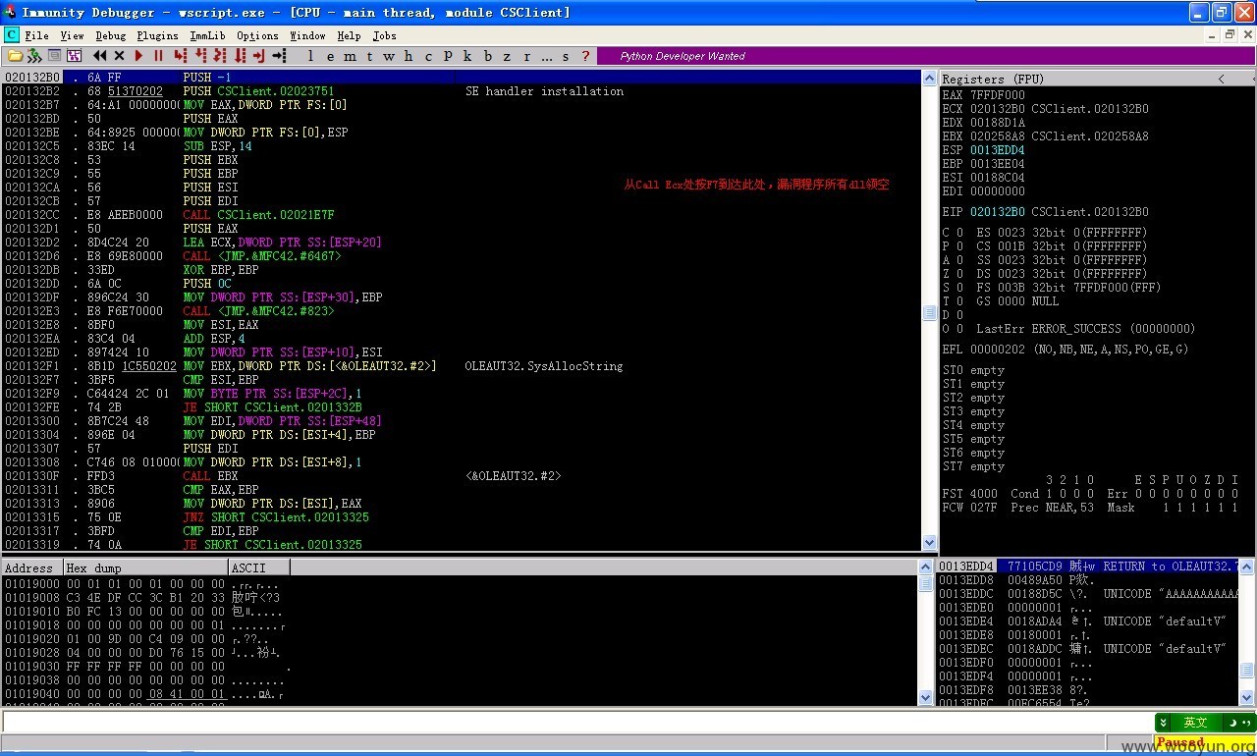1257x756 pixels.
Task: Open the Options menu
Action: click(x=257, y=35)
